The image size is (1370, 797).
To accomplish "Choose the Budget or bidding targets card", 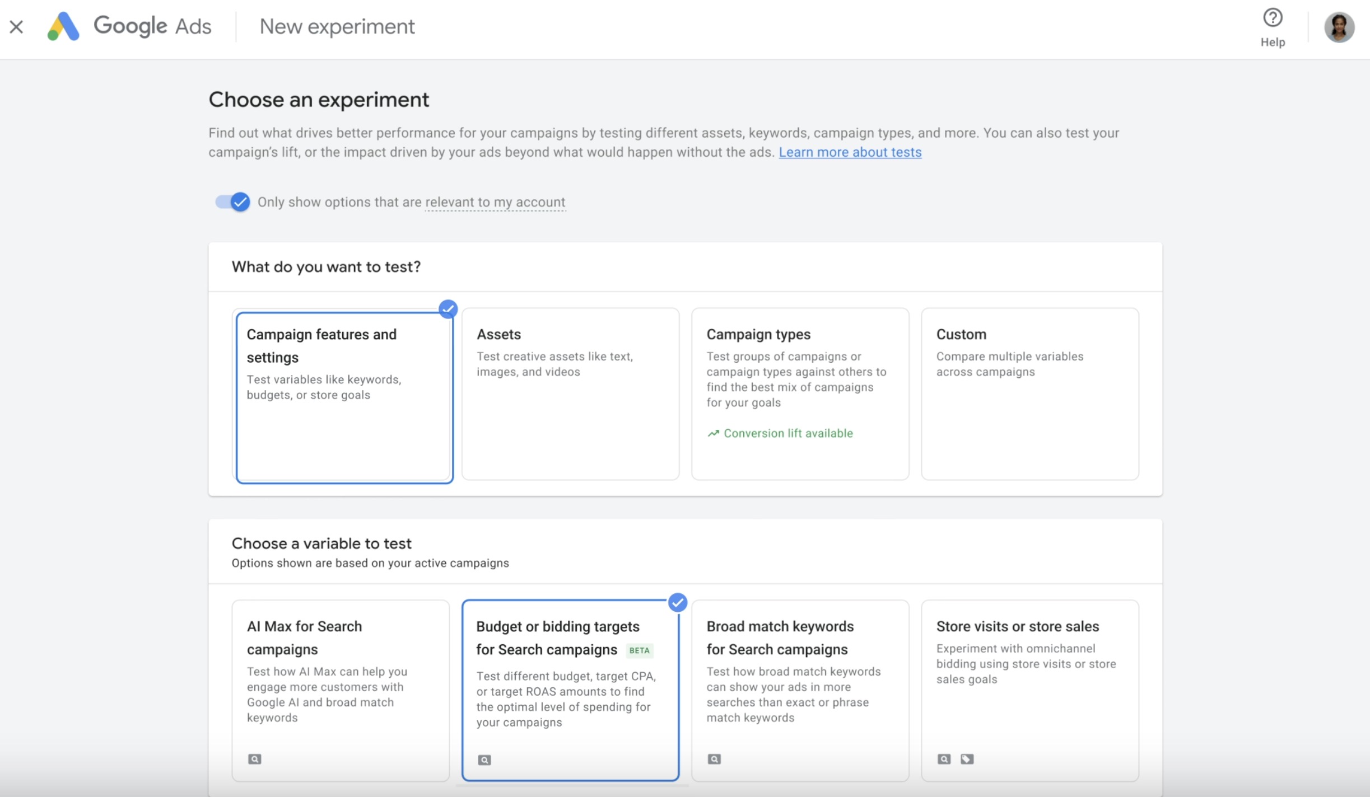I will point(570,690).
